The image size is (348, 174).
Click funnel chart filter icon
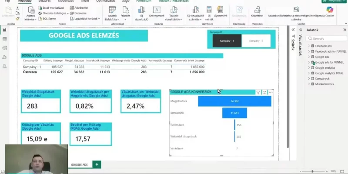click(x=258, y=92)
